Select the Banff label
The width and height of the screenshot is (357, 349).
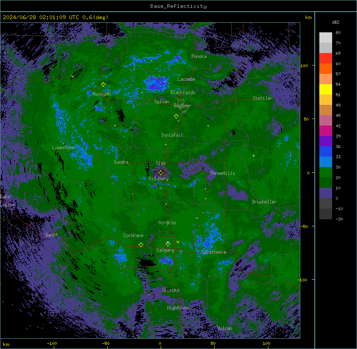(51, 235)
